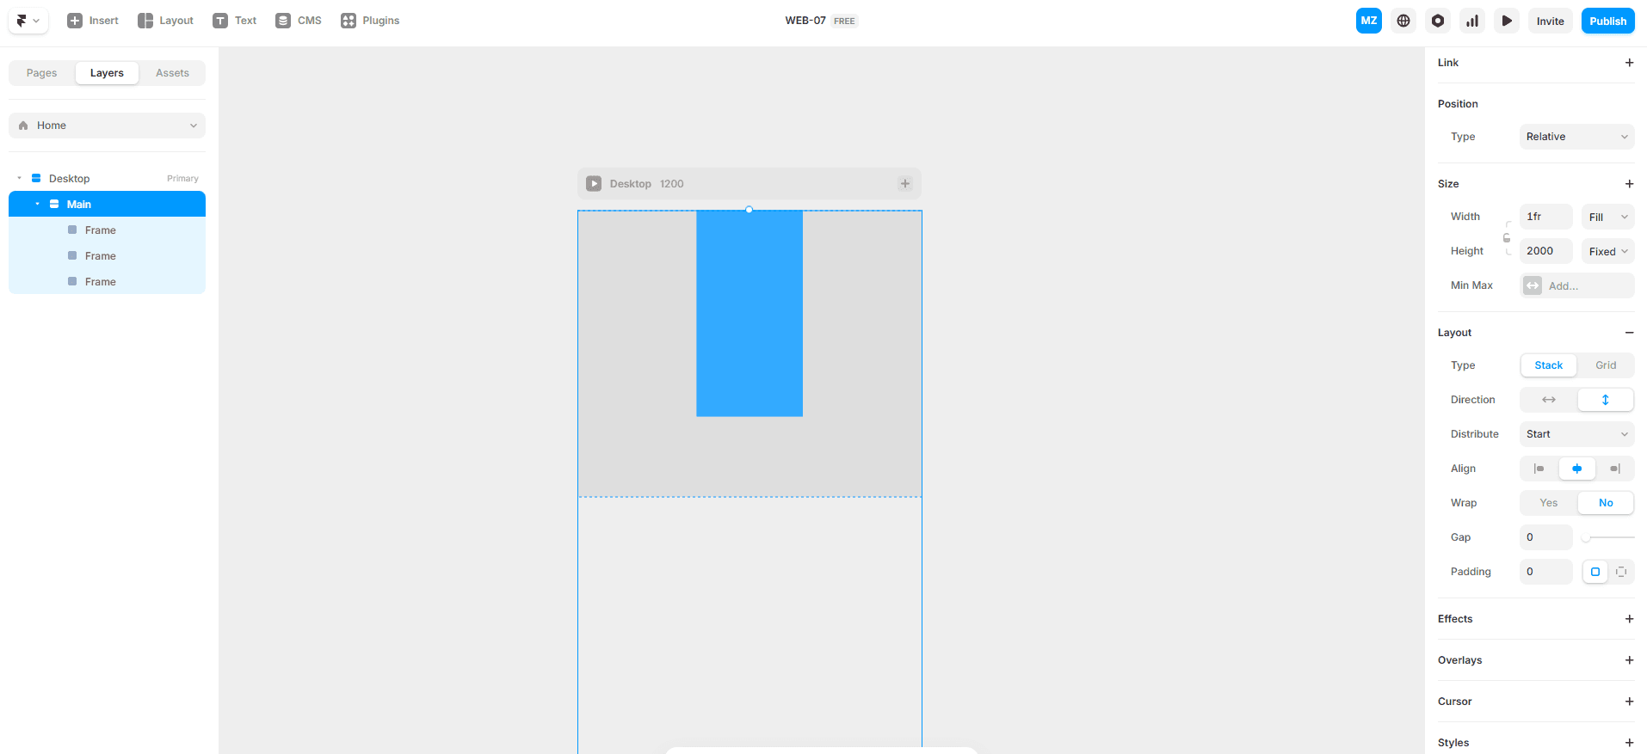Collapse the Main layer children

click(x=37, y=205)
